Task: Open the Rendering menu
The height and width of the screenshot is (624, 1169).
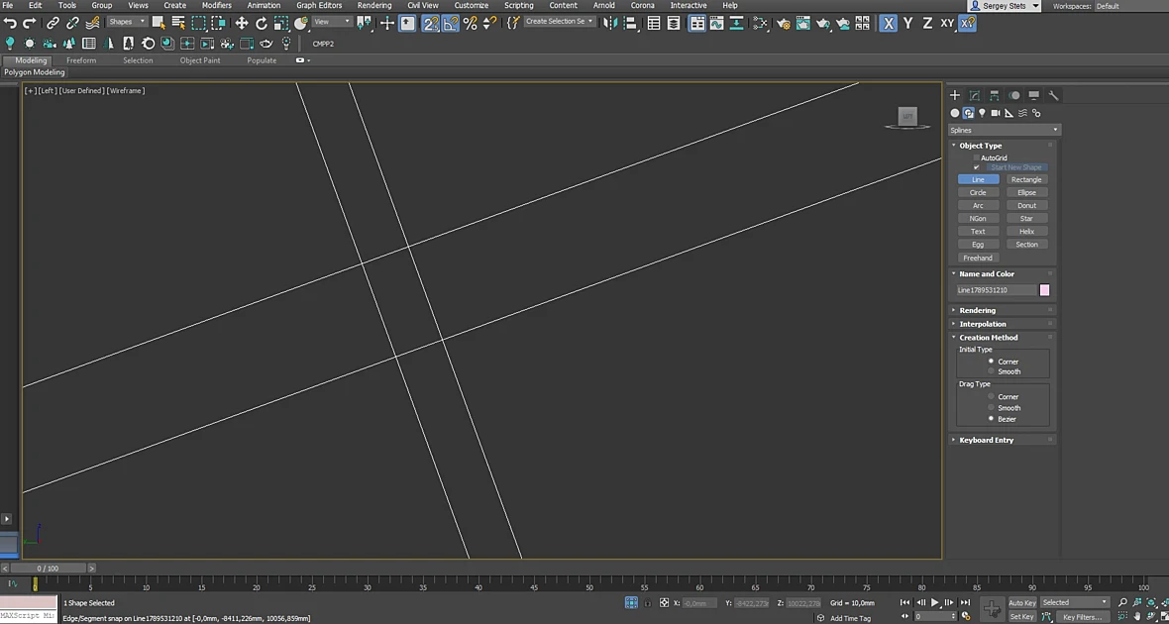Action: click(x=374, y=5)
